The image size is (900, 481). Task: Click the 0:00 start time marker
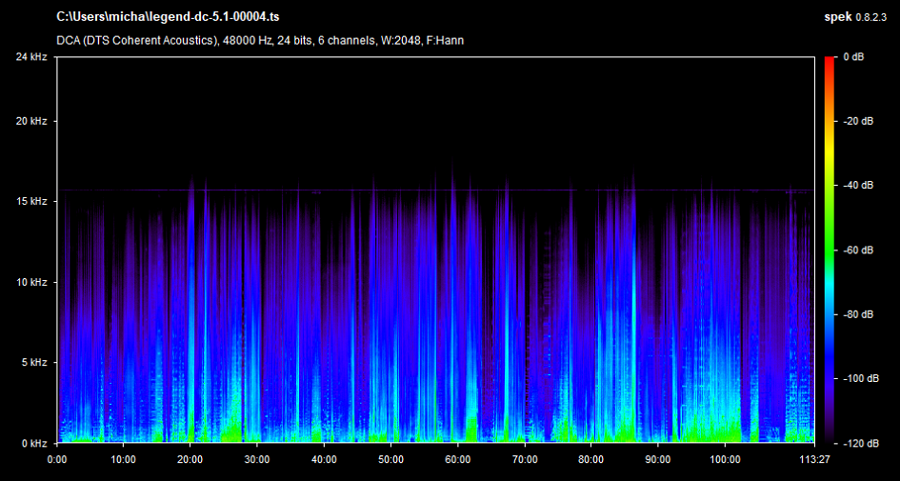57,458
